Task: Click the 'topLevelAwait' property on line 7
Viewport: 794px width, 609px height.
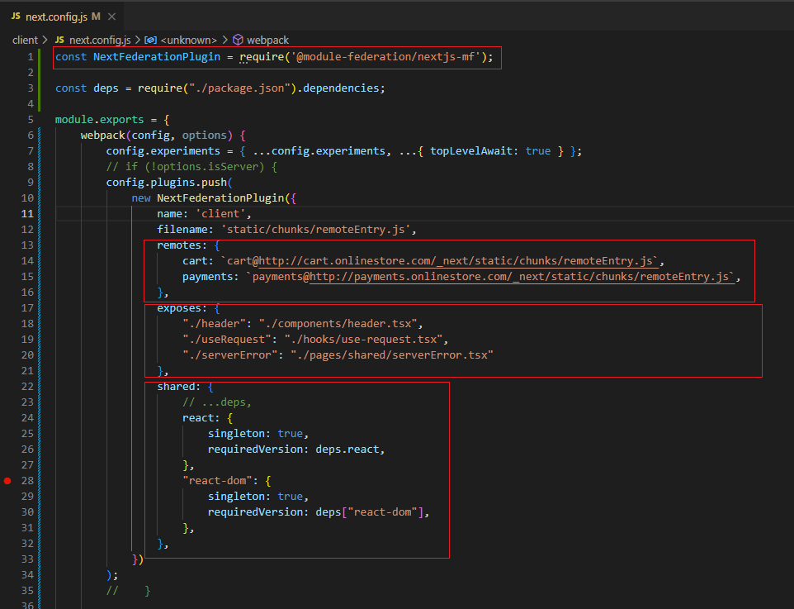Action: (475, 150)
